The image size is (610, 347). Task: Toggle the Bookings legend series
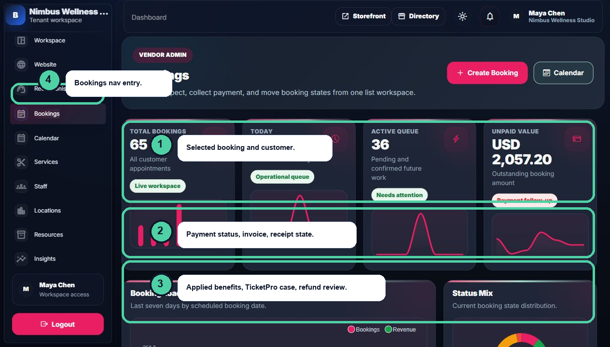pos(364,330)
